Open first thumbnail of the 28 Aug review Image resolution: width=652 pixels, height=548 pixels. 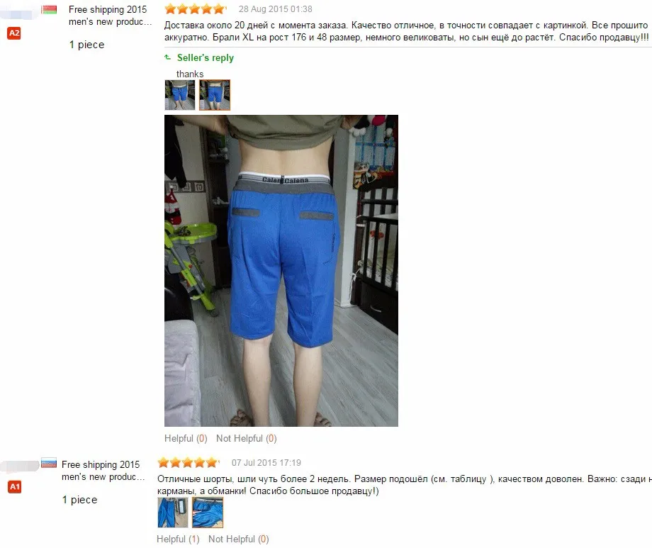coord(179,95)
